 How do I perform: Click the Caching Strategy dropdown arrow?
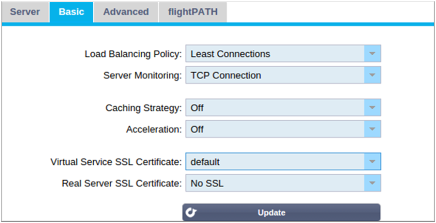372,108
